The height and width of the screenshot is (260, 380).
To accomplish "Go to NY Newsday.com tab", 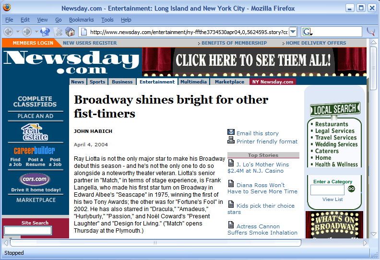I will pyautogui.click(x=273, y=82).
